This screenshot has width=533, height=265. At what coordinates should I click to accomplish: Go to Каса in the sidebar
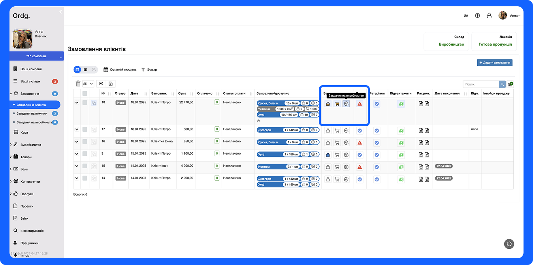pos(24,132)
